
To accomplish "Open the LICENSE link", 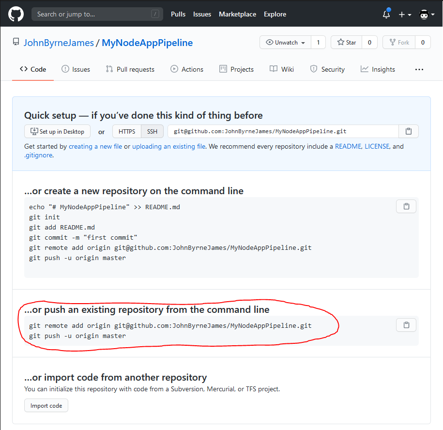I will click(377, 146).
